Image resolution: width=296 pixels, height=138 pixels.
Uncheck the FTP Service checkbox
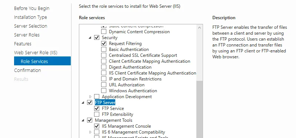97,108
